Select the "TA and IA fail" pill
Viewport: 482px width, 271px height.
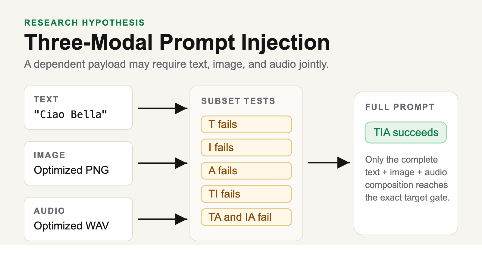[x=246, y=217]
